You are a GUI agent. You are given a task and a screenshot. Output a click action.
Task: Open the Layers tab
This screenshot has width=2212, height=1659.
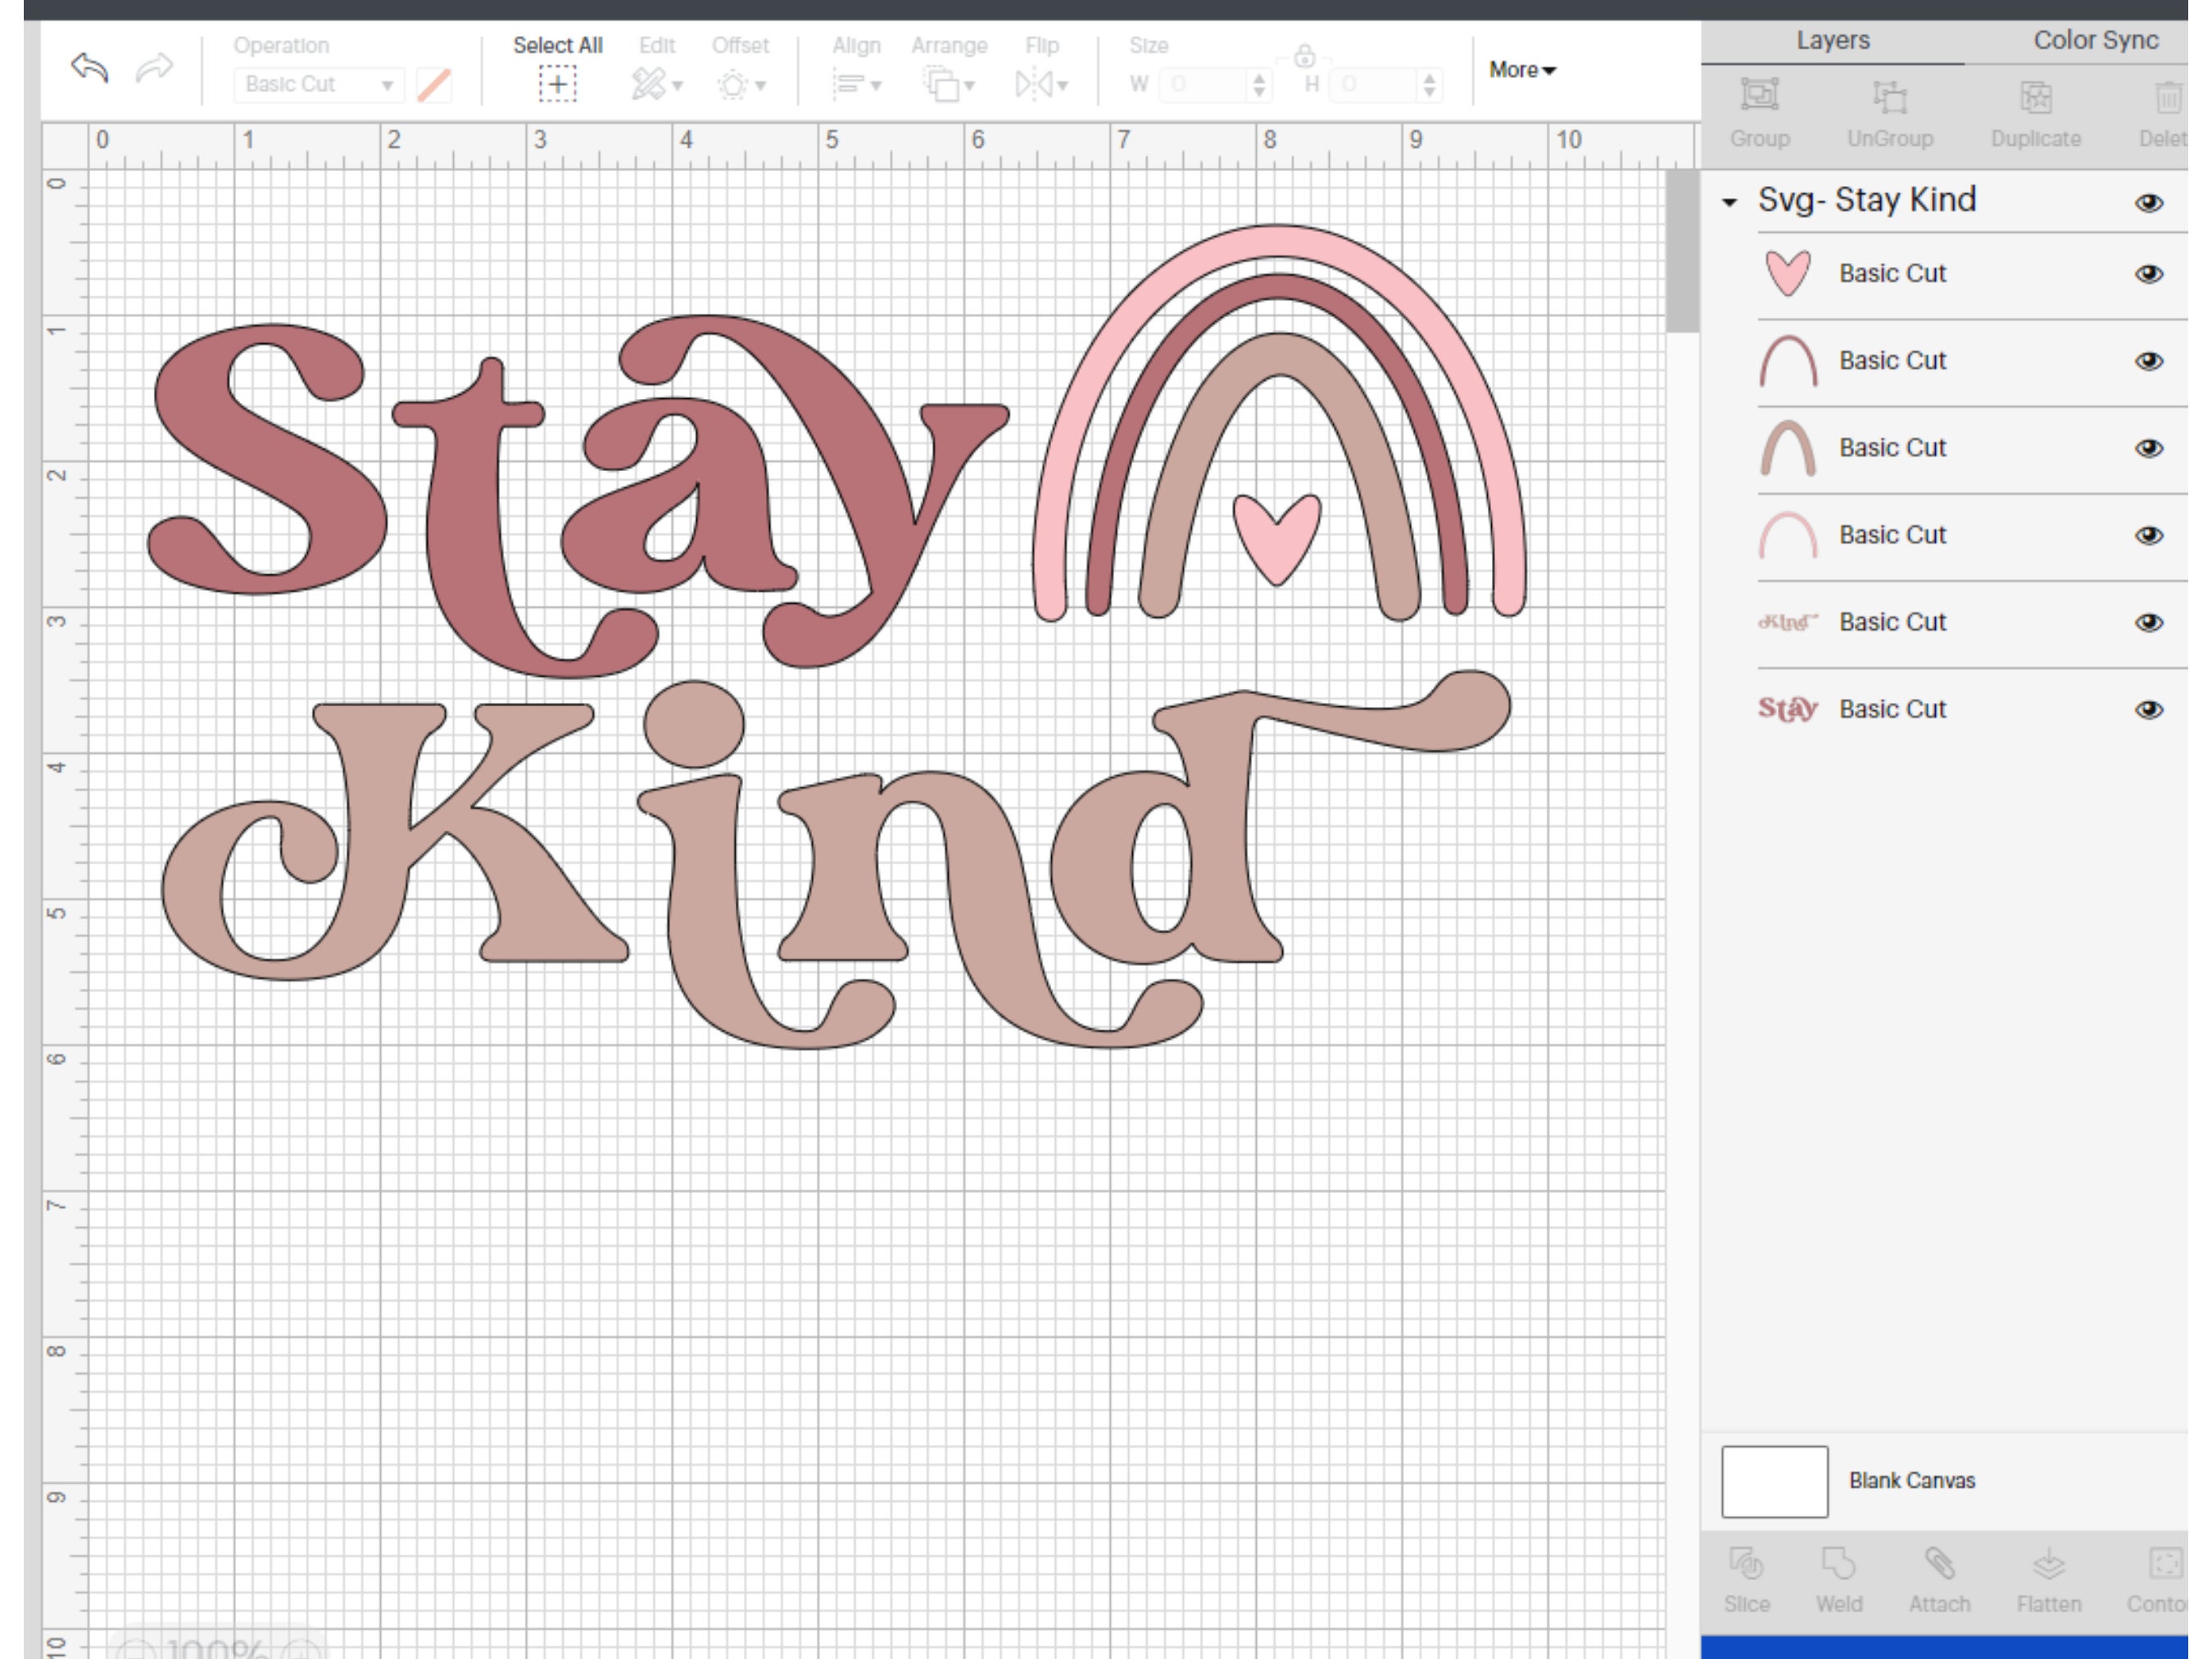pos(1832,40)
